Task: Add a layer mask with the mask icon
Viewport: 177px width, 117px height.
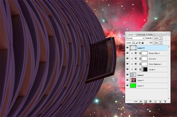Action: 146,101
